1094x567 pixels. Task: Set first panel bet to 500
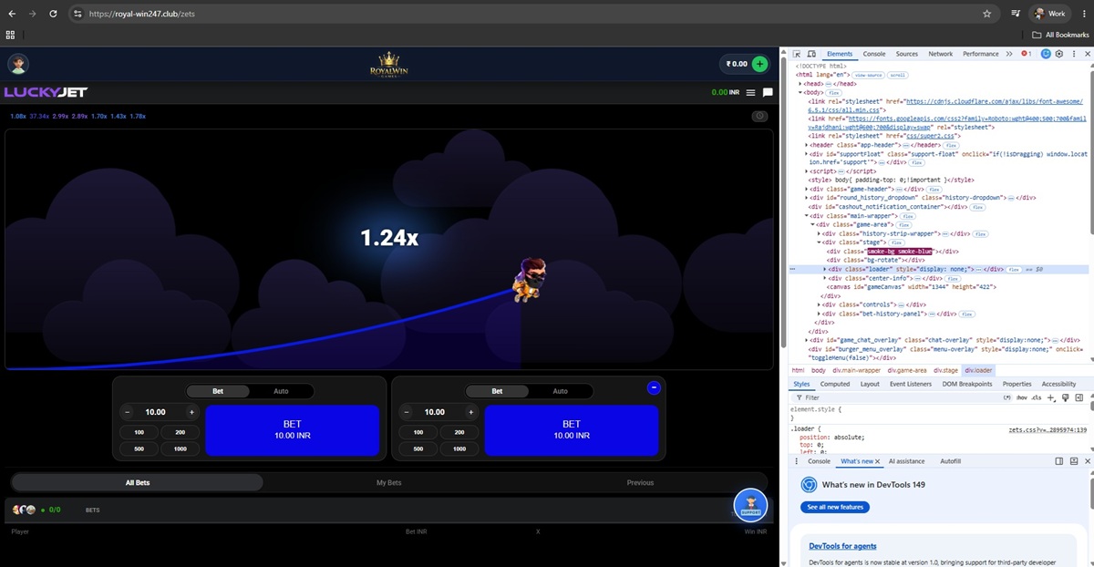click(x=139, y=448)
